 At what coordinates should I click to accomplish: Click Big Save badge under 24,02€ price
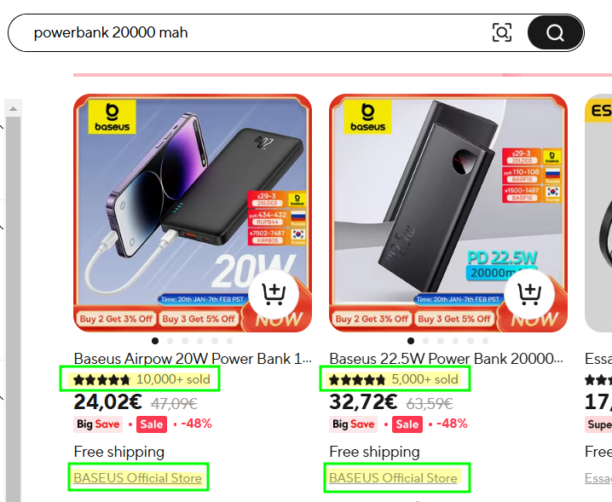point(97,424)
